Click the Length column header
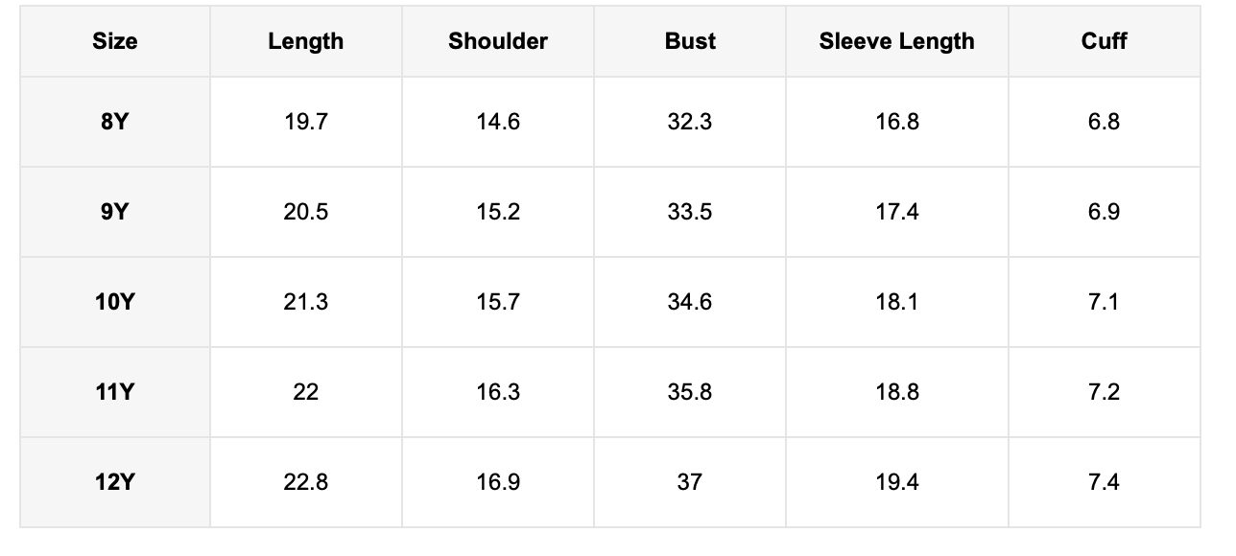This screenshot has height=556, width=1236. pyautogui.click(x=305, y=41)
